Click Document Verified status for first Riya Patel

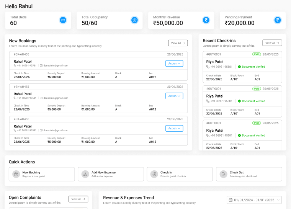[251, 67]
